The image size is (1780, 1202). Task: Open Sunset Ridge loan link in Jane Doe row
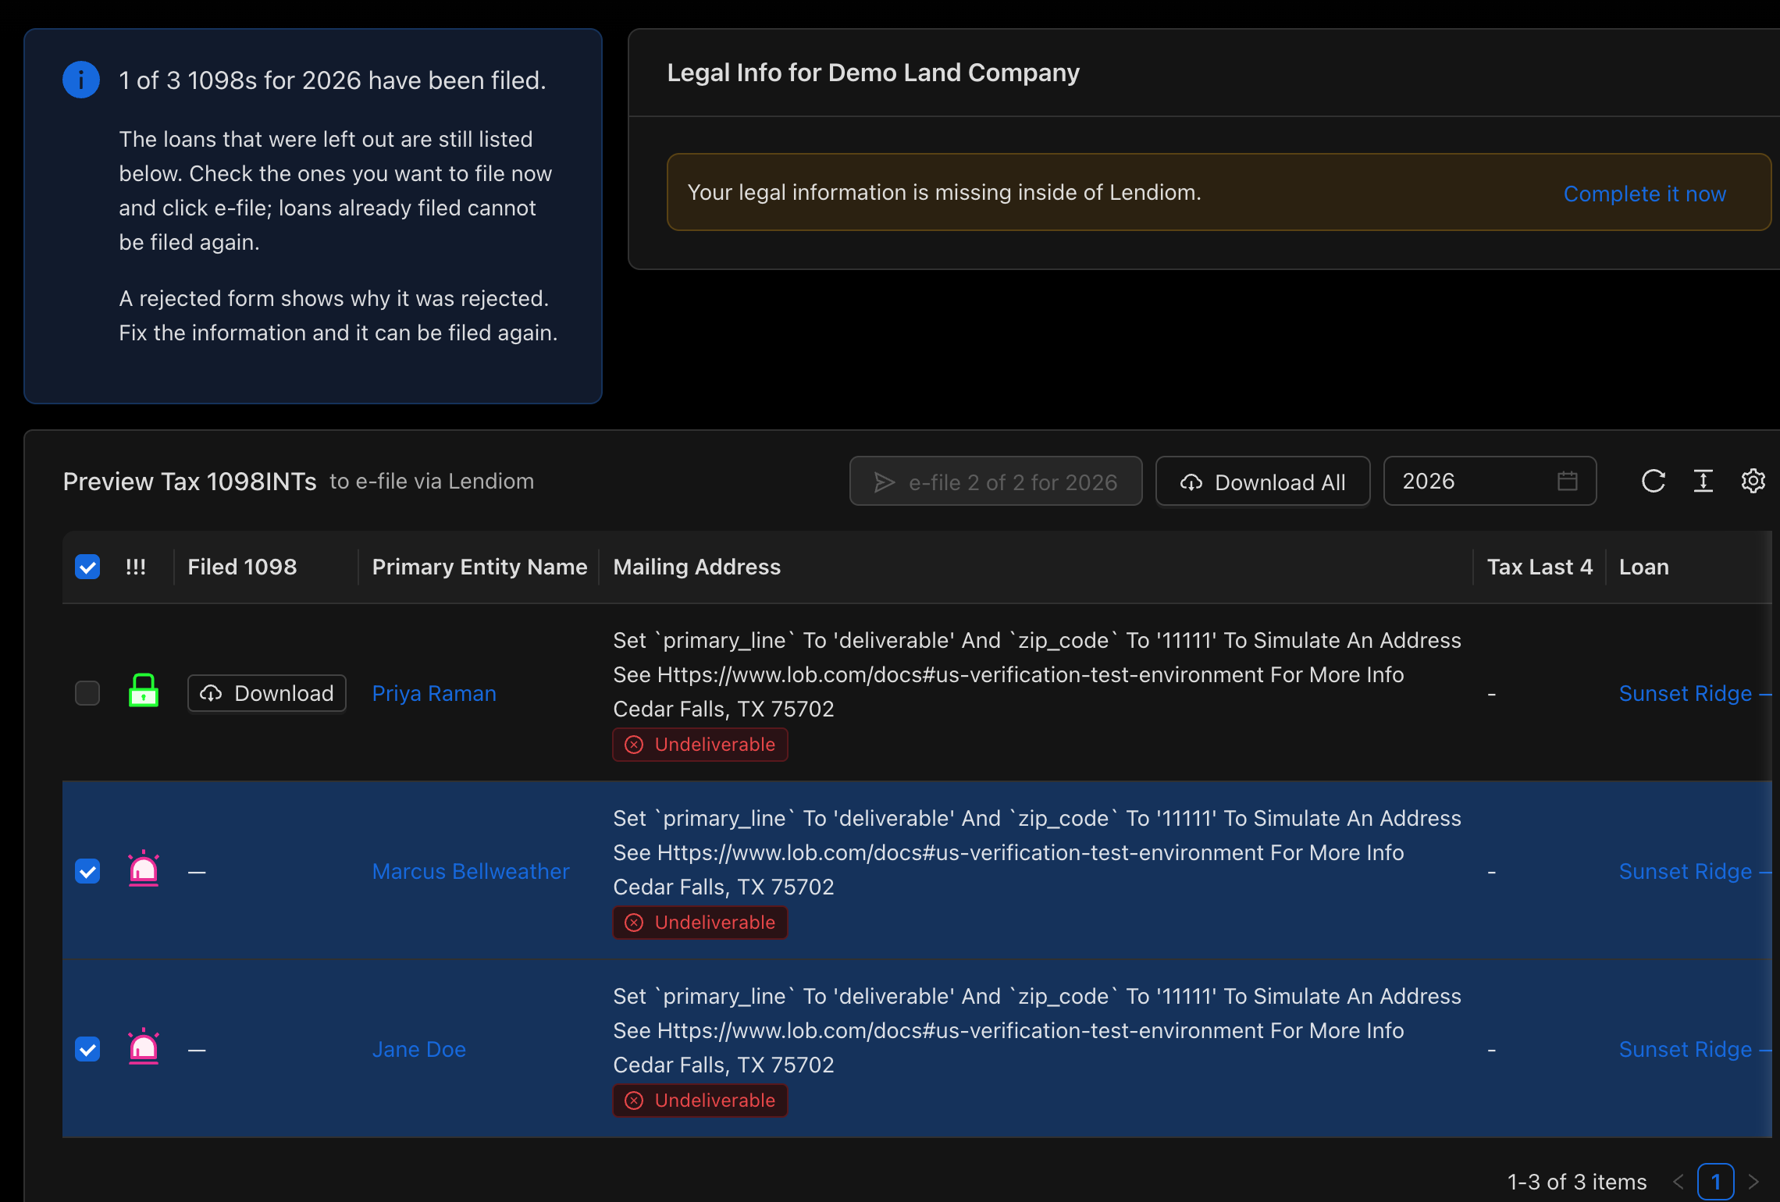1695,1049
